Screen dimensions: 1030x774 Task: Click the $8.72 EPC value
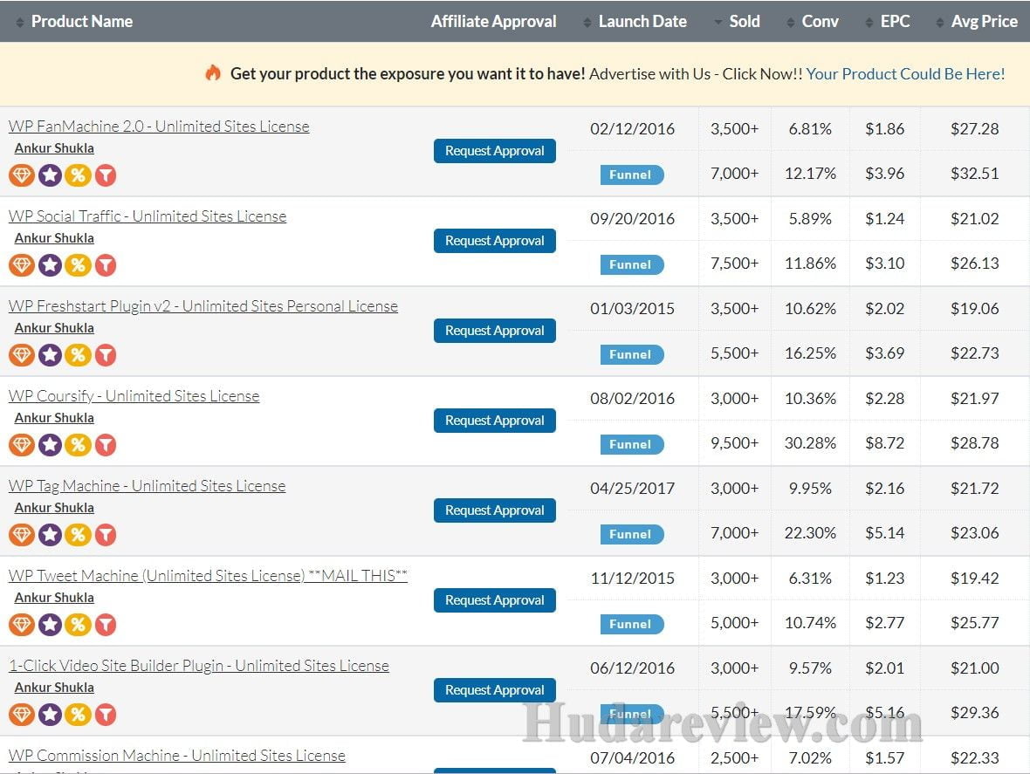point(885,443)
